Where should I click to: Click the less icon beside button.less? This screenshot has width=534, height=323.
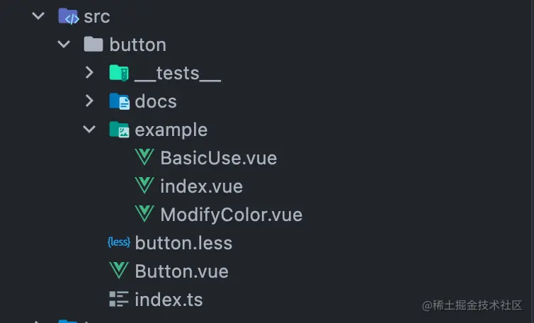click(119, 242)
